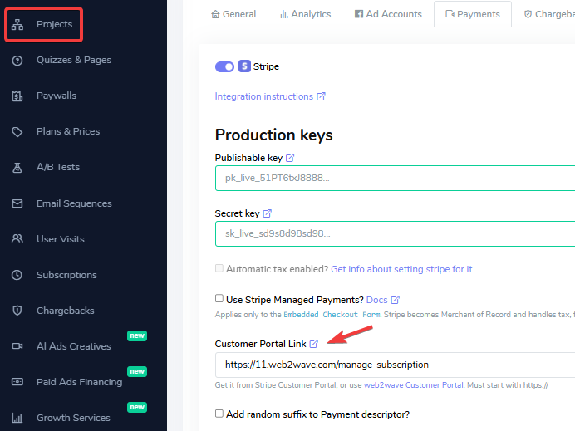The width and height of the screenshot is (575, 431).
Task: Select the Payments tab
Action: click(x=473, y=14)
